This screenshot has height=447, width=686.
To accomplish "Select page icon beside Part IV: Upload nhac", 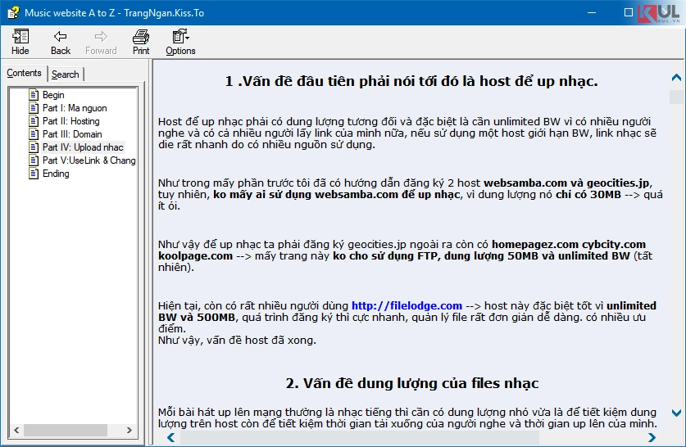I will point(34,147).
